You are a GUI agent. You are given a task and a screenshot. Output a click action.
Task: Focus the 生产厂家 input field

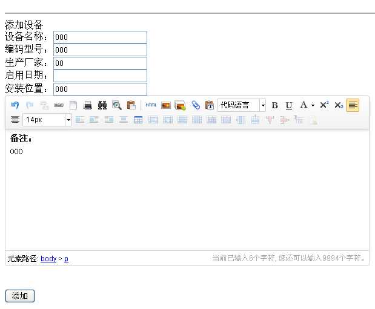coord(100,63)
